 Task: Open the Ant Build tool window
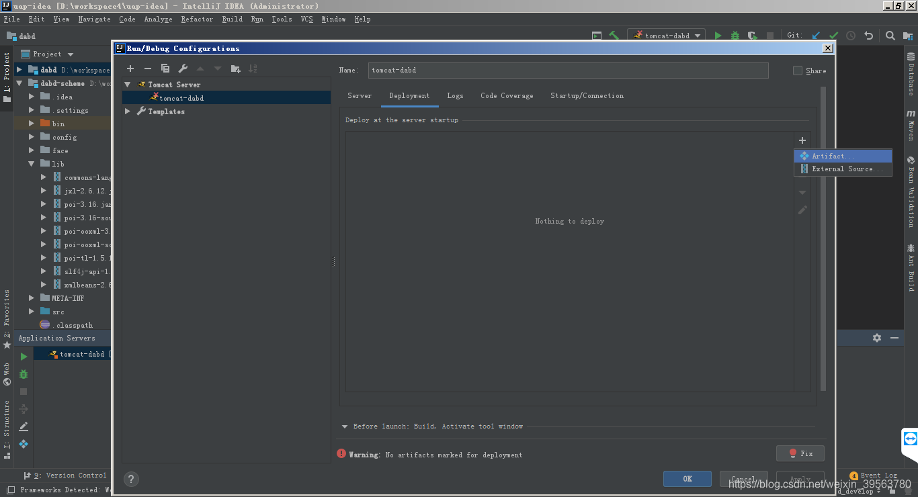pyautogui.click(x=911, y=267)
